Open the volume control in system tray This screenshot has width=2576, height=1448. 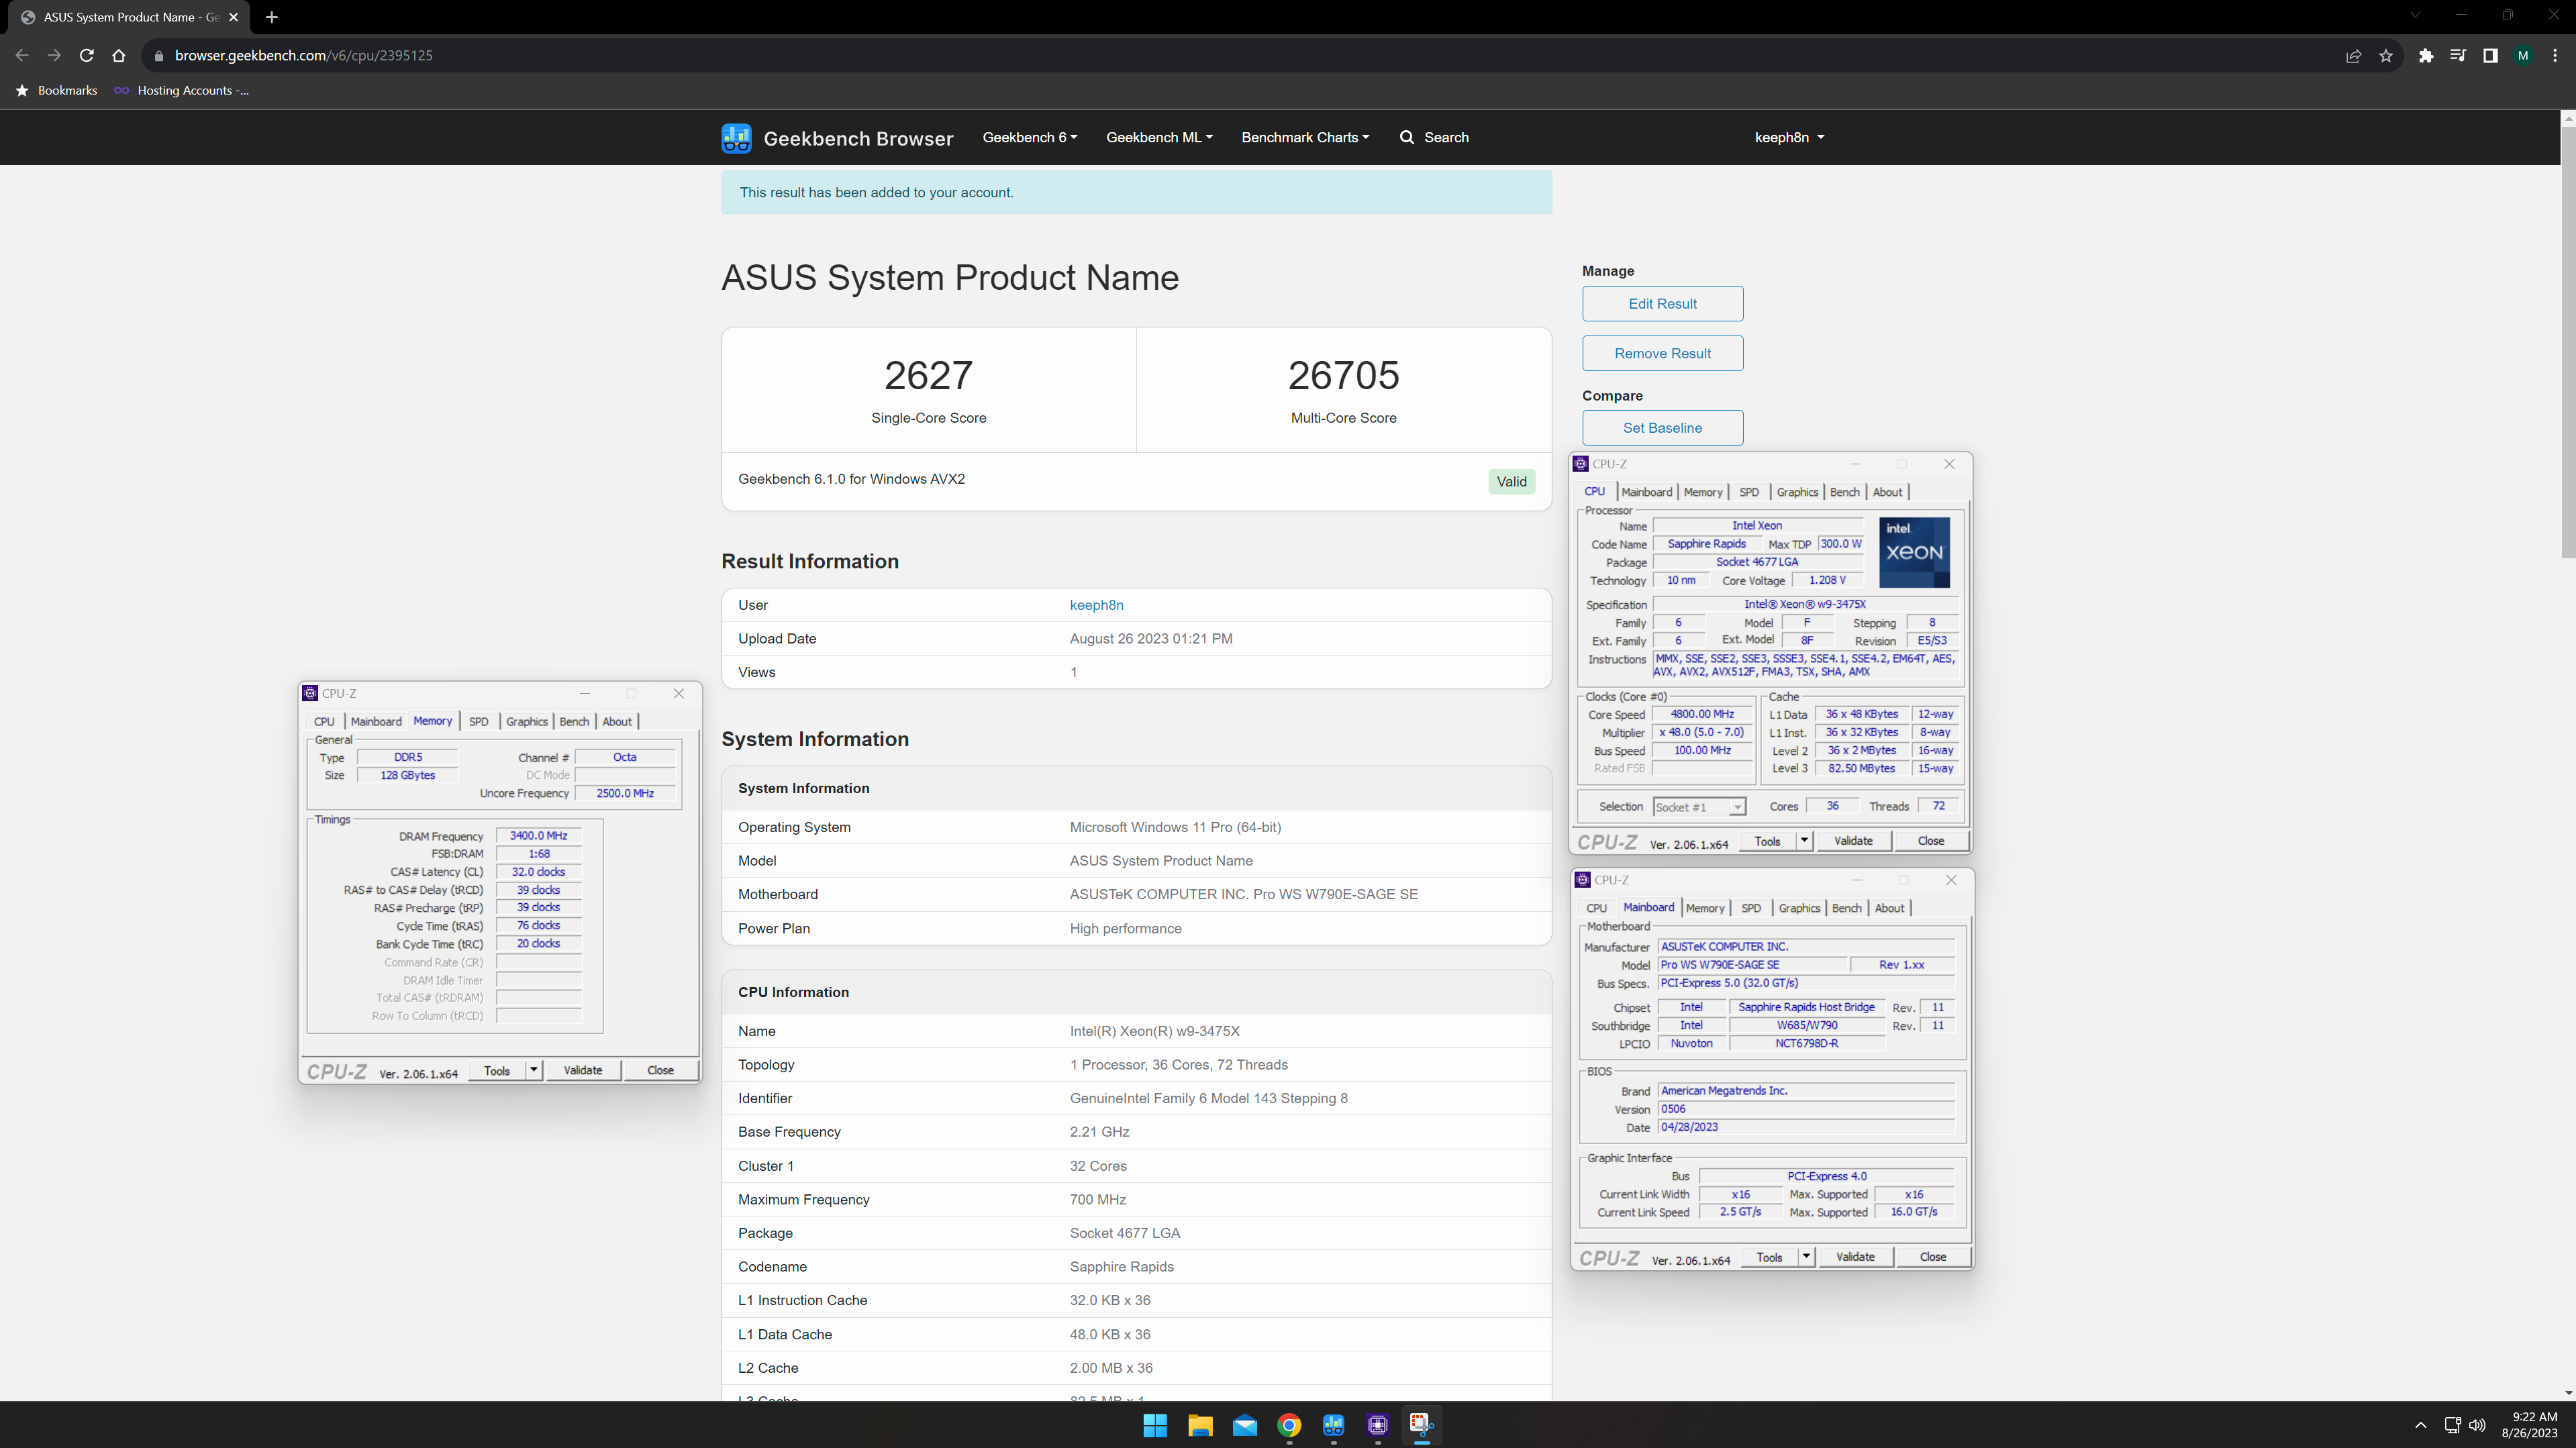[2477, 1425]
